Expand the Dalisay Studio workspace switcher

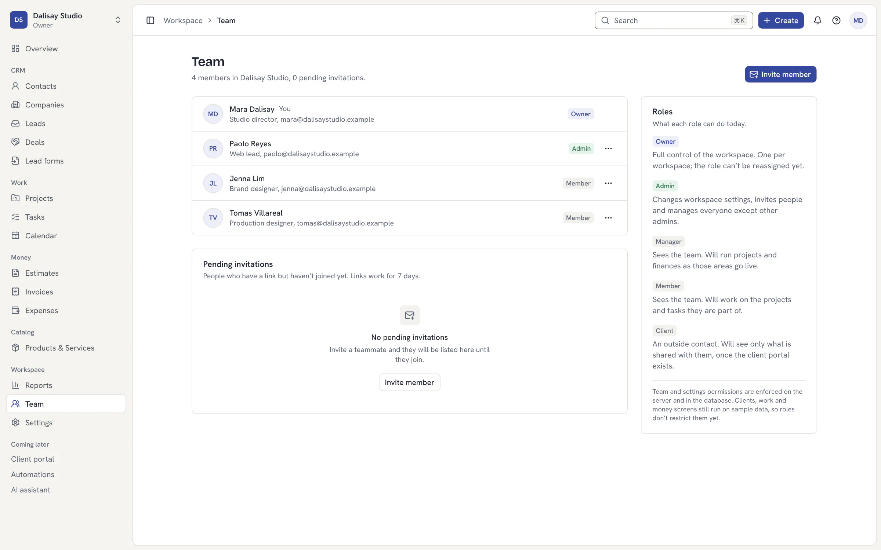(66, 20)
